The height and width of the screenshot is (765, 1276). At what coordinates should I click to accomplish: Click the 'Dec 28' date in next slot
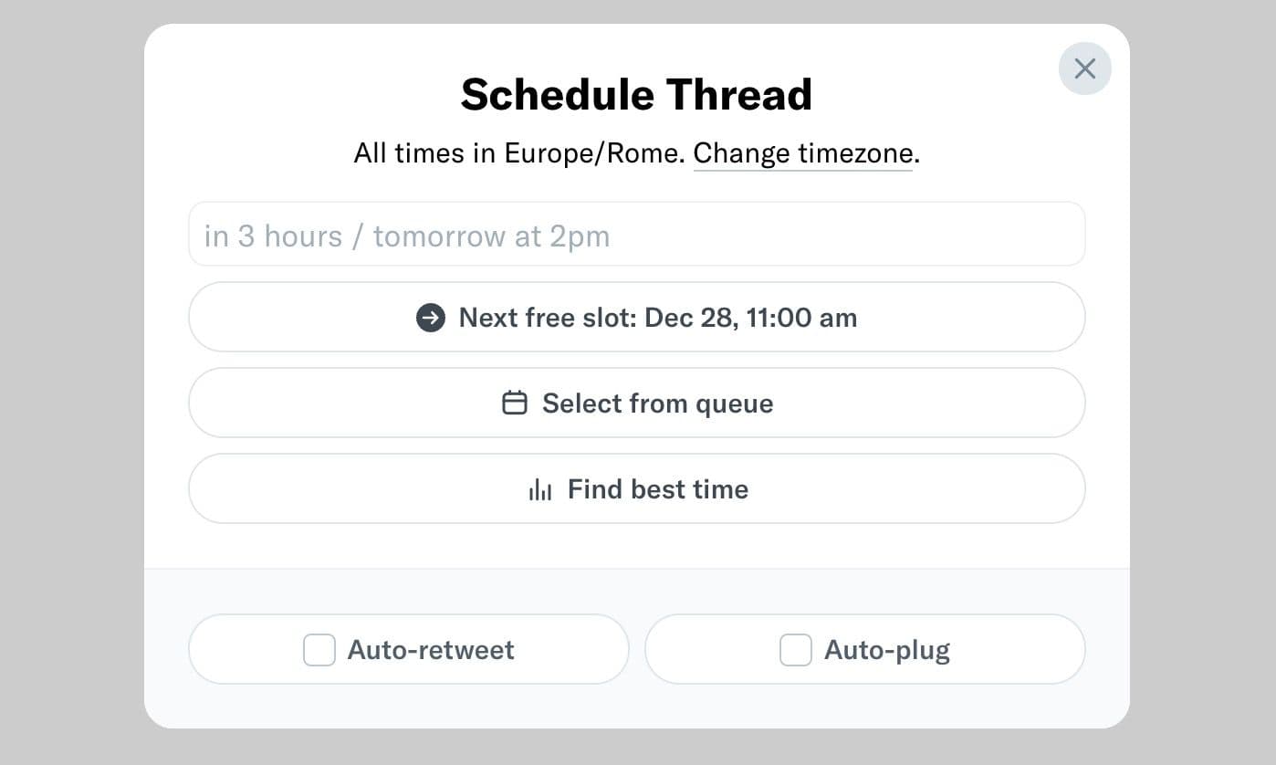coord(687,318)
